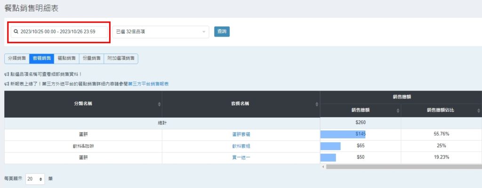
Task: Switch to the 分類銷售 tab
Action: pyautogui.click(x=17, y=59)
